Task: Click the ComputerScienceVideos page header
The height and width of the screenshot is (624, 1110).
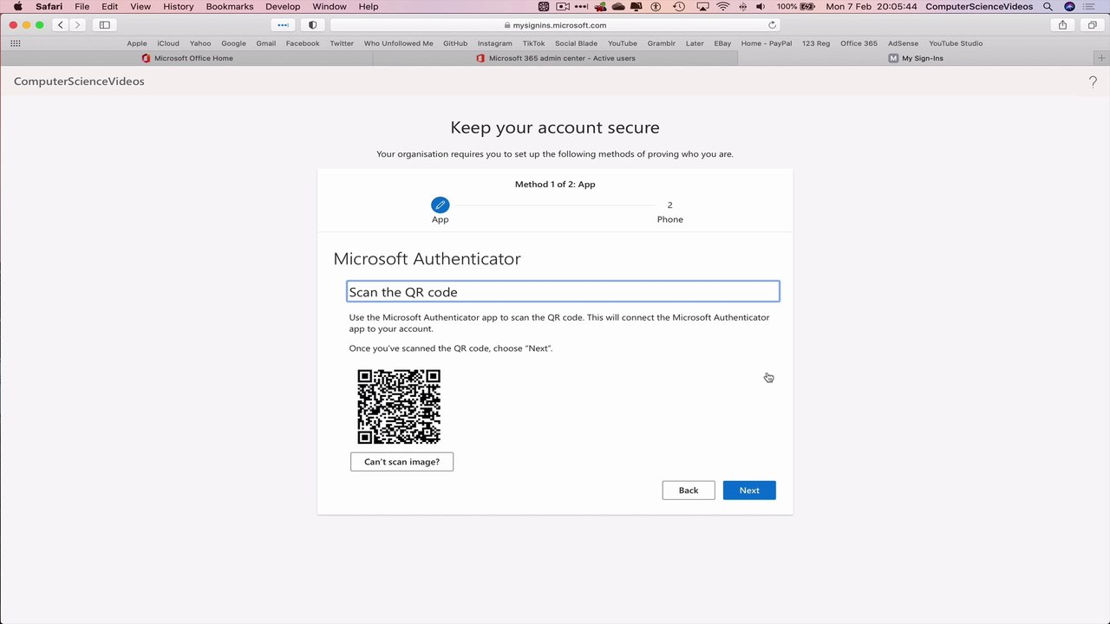Action: coord(79,81)
